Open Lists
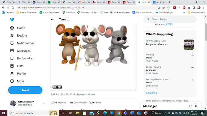Image resolution: width=207 pixels, height=116 pixels. click(x=17, y=66)
